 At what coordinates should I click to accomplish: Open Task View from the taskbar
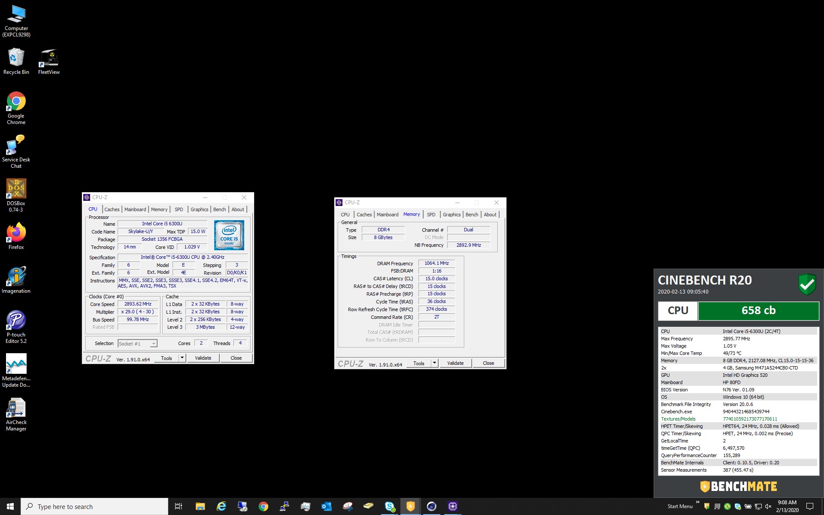pos(179,506)
